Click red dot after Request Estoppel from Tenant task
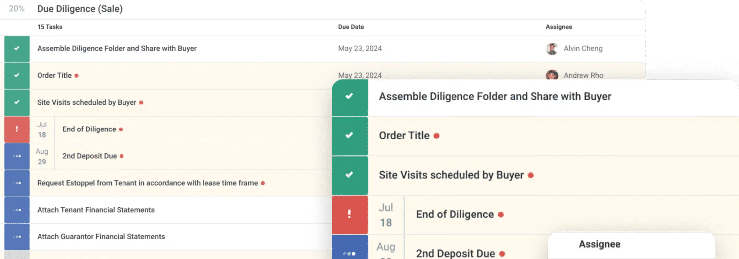 (x=263, y=183)
